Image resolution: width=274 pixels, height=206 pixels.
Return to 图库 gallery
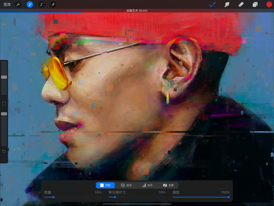[7, 4]
